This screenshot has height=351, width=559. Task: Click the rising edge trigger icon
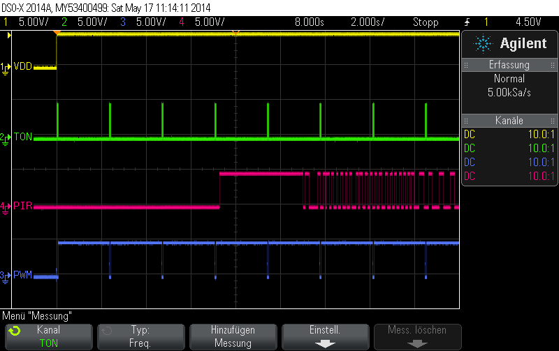(466, 22)
